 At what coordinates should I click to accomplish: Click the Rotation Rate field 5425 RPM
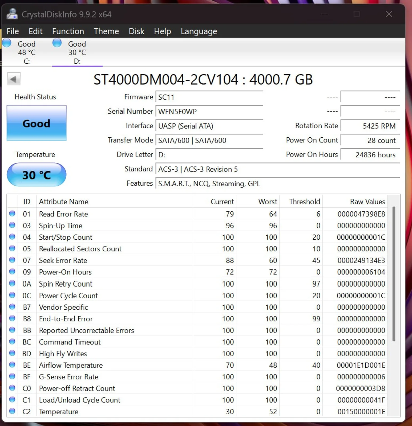pyautogui.click(x=370, y=126)
